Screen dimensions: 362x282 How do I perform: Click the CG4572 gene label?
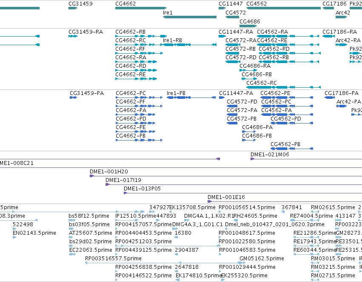pos(236,12)
